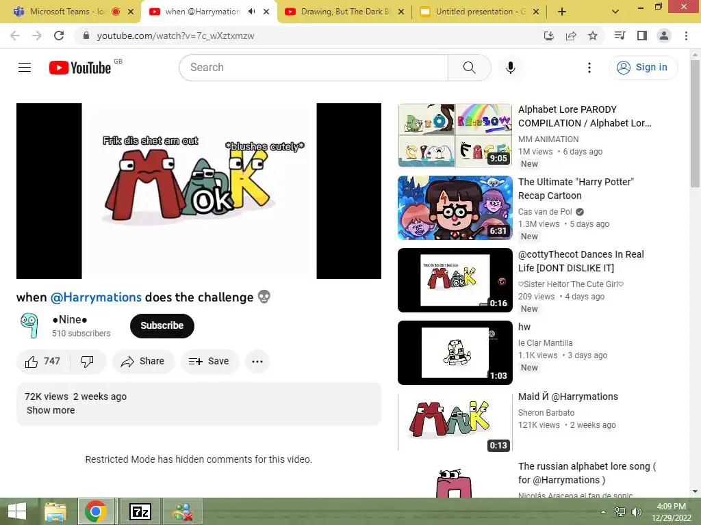Share this page from the address bar

(x=571, y=36)
